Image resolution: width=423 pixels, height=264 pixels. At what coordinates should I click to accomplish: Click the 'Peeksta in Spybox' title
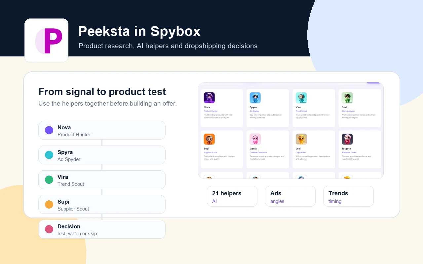(x=139, y=31)
